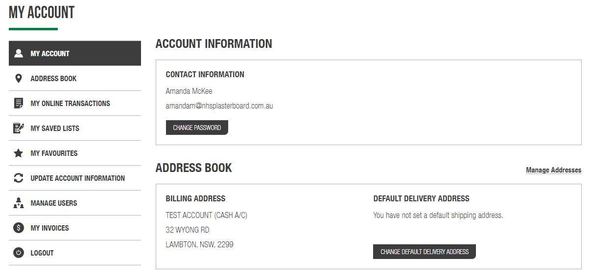
Task: Click the person icon beside My Account
Action: click(19, 53)
